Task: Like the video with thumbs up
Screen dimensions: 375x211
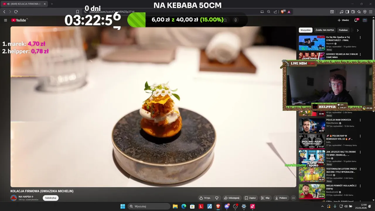Action: coord(205,198)
